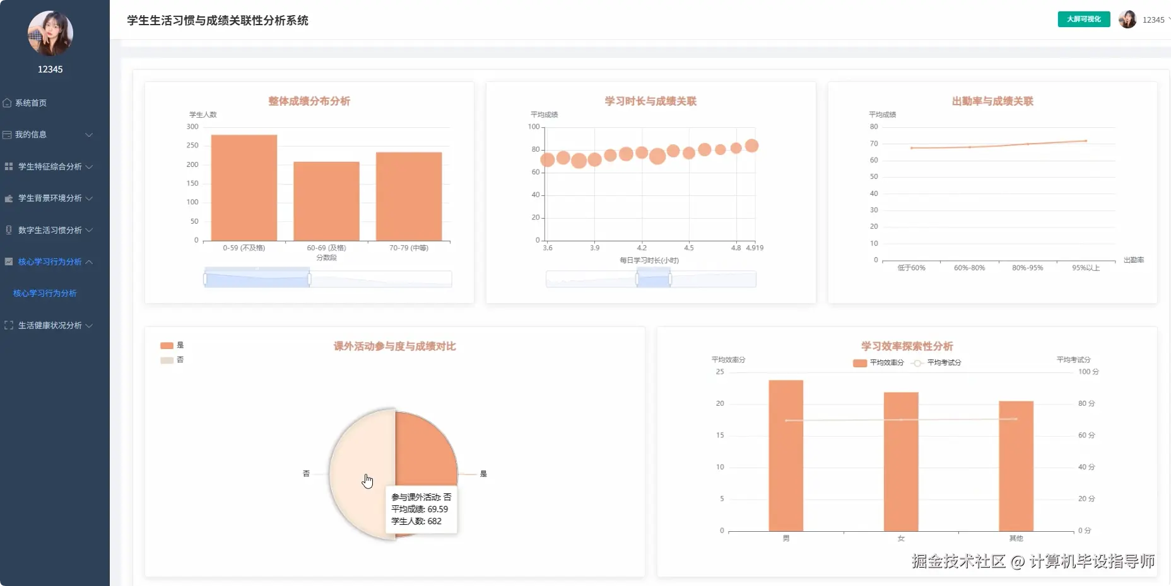Click the home icon beside 系统首页

7,103
